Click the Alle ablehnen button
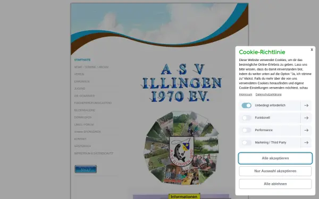Screen dimensions: 319x199 (x=275, y=184)
